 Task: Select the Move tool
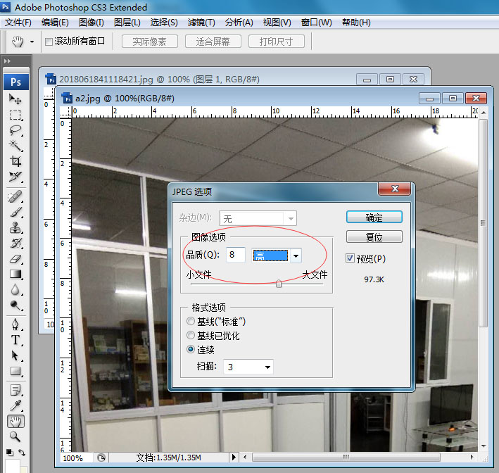15,99
